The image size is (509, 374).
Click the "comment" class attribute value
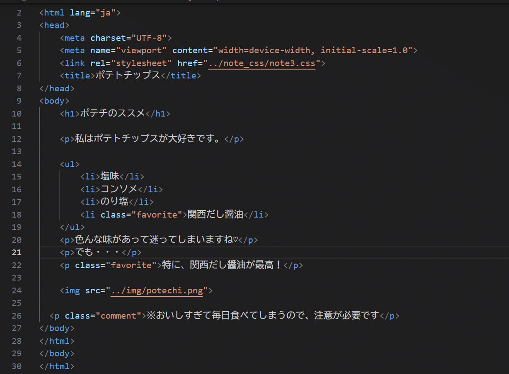coord(118,316)
